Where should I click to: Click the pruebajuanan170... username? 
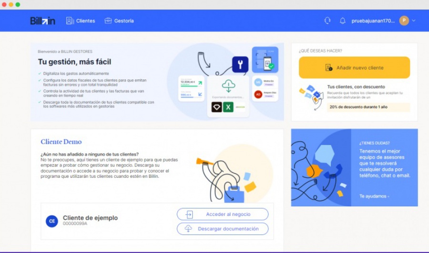pos(373,21)
